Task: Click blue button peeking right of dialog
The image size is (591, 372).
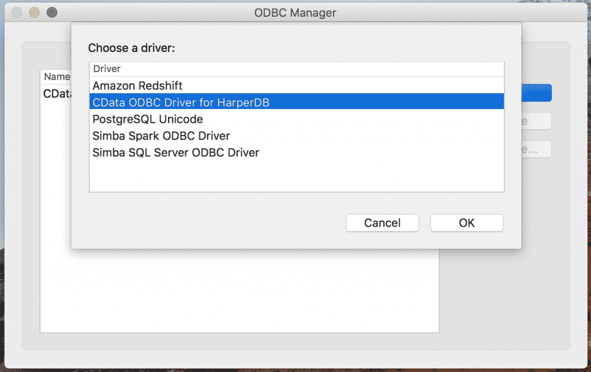Action: pyautogui.click(x=537, y=93)
